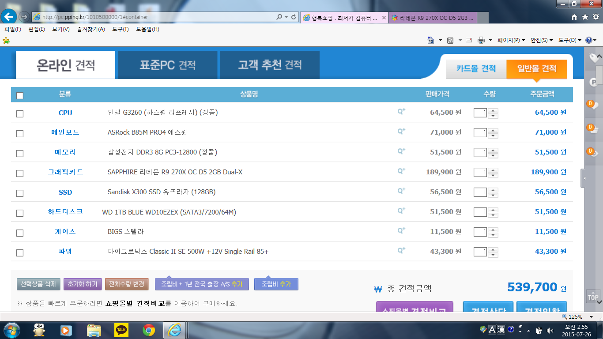Toggle the select-all checkbox in table header

pos(20,95)
